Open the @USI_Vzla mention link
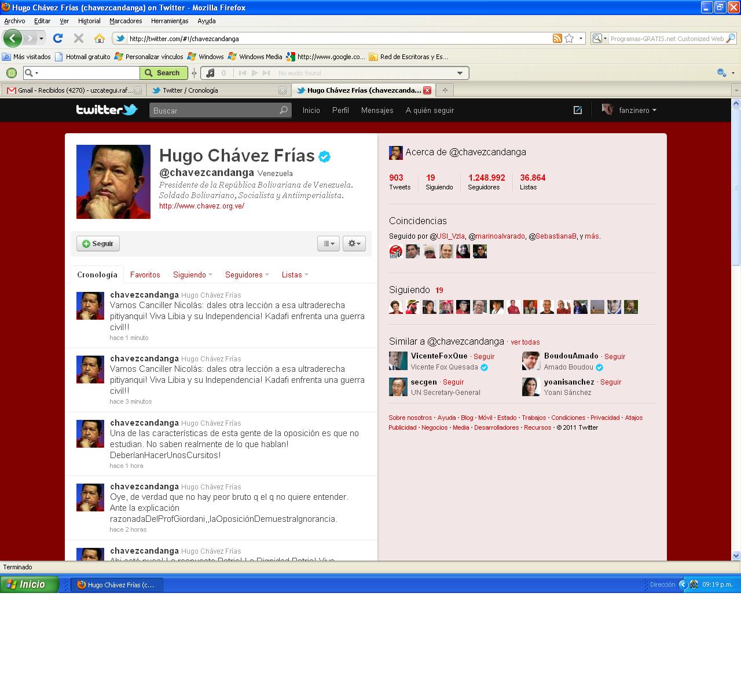The width and height of the screenshot is (741, 695). pyautogui.click(x=447, y=236)
